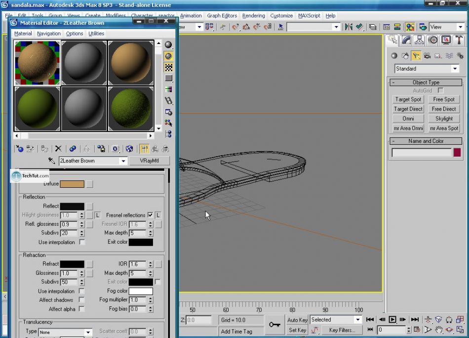
Task: Click the Video Color Check icon
Action: 168,89
